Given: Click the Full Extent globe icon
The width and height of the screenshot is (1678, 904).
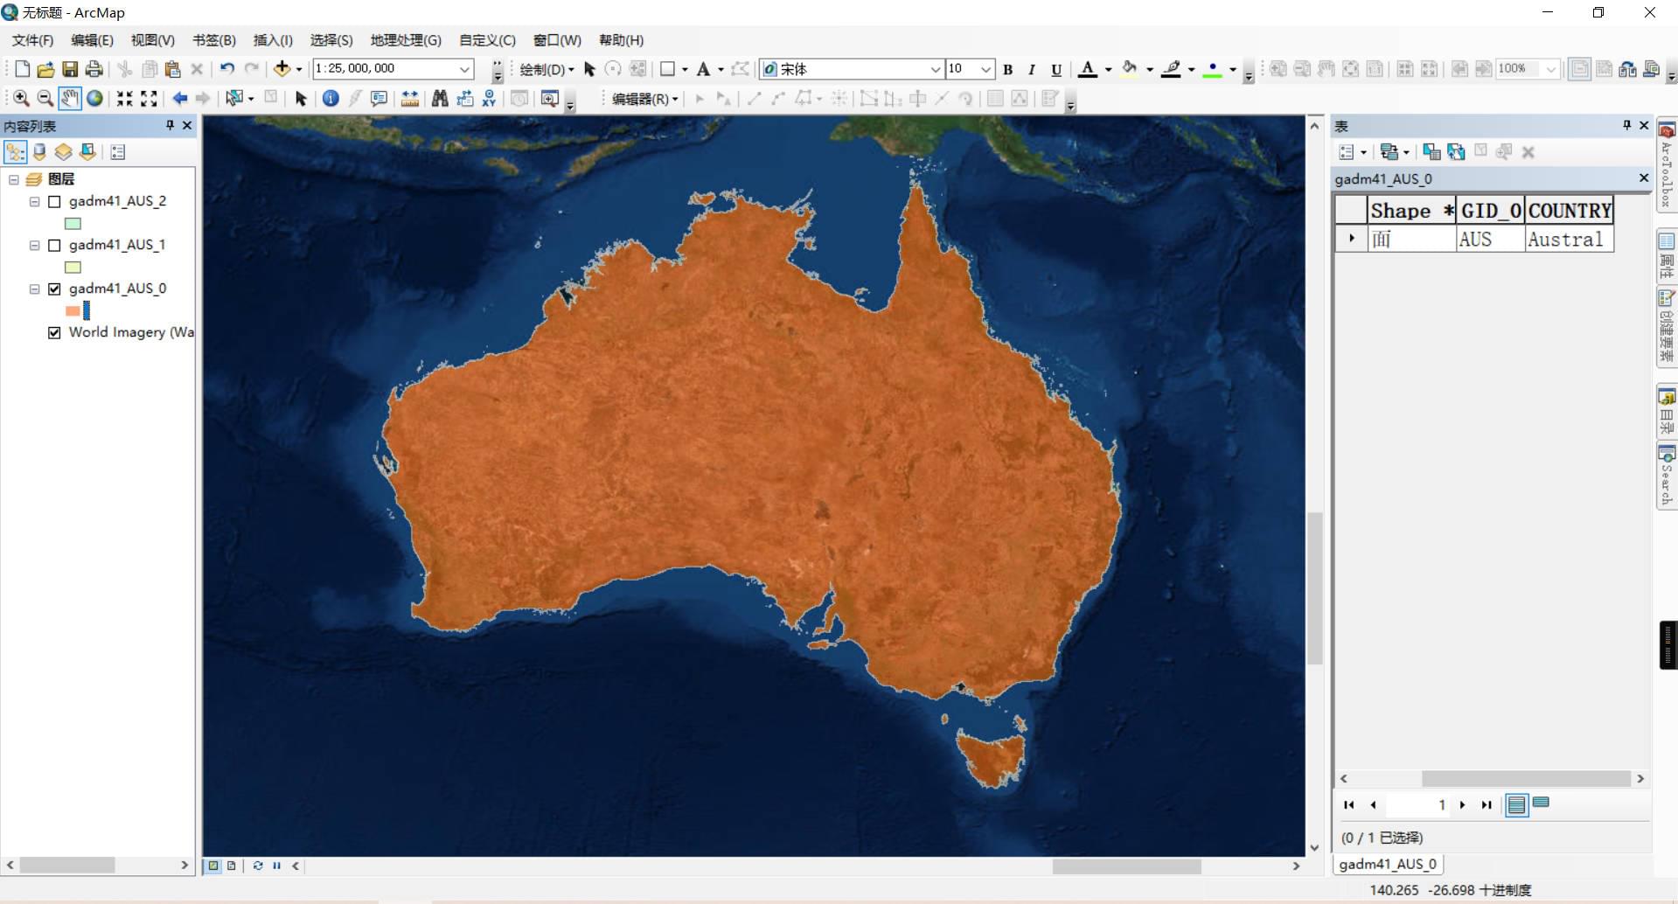Looking at the screenshot, I should (x=94, y=99).
